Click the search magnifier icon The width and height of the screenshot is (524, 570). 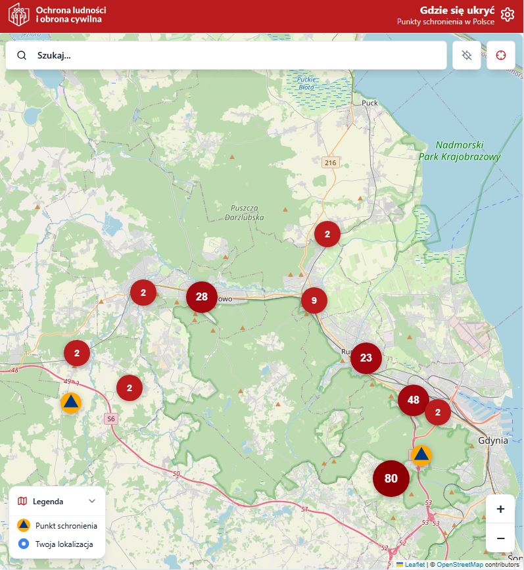pyautogui.click(x=22, y=56)
